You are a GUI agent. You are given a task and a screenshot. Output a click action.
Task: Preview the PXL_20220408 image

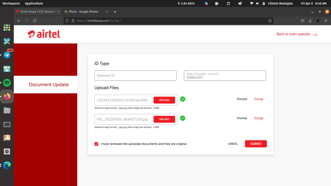point(242,118)
